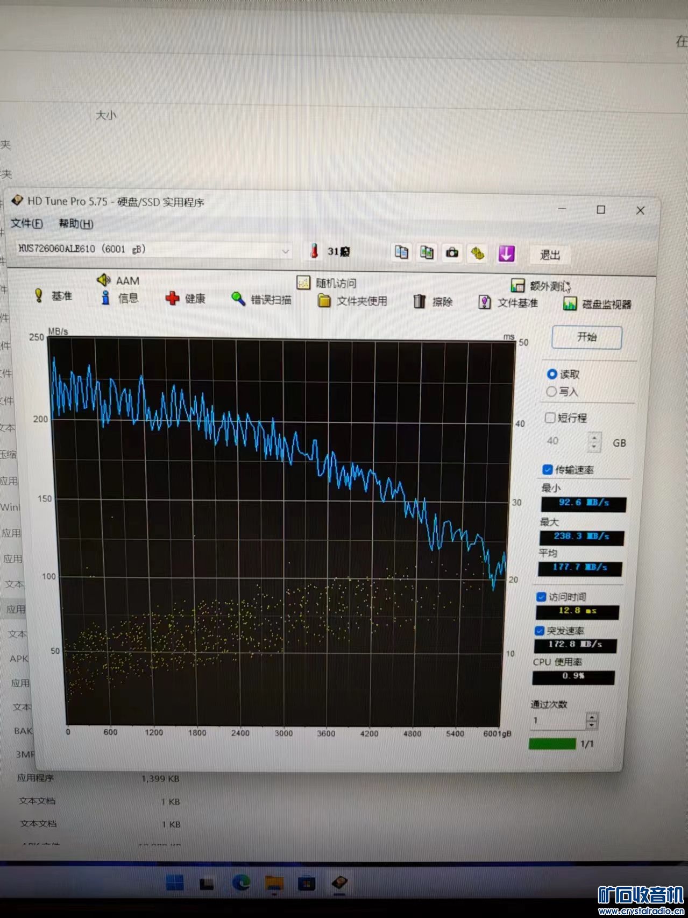Open Microsoft Edge from the taskbar

(x=241, y=882)
